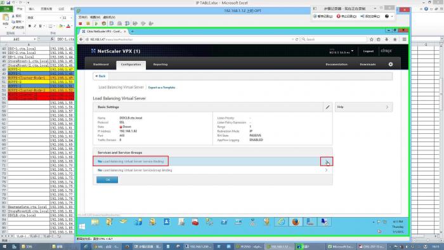Open the remote Windows Start button
This screenshot has height=250, width=444.
pos(82,227)
